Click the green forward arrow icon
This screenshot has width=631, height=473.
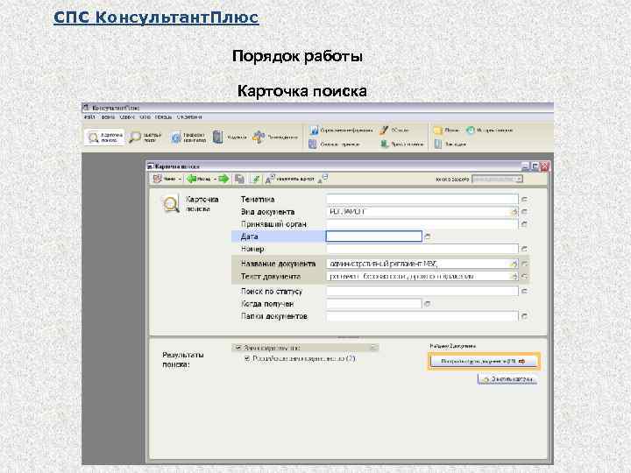223,179
